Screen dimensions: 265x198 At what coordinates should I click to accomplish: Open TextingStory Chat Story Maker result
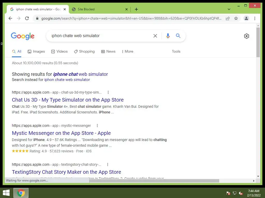(x=67, y=172)
